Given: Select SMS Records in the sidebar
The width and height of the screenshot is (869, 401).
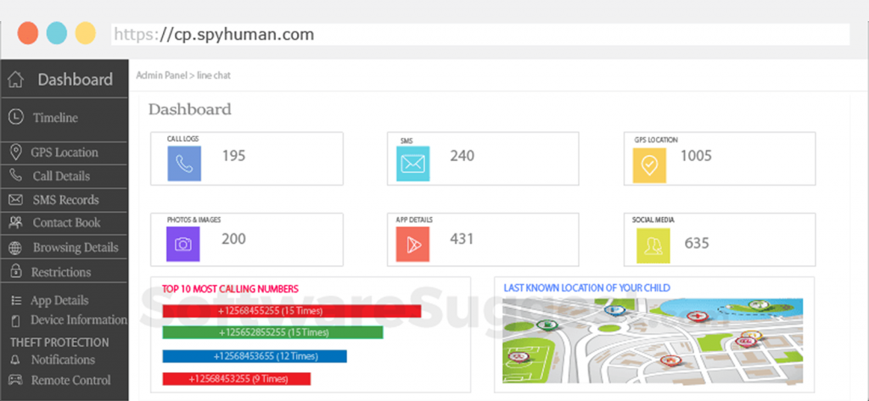Looking at the screenshot, I should pos(65,200).
